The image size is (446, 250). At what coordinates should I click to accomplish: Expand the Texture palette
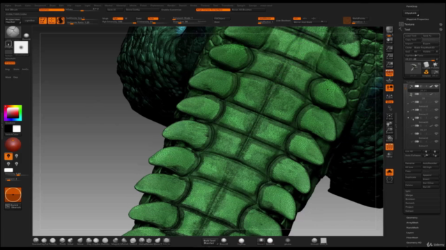(x=409, y=24)
